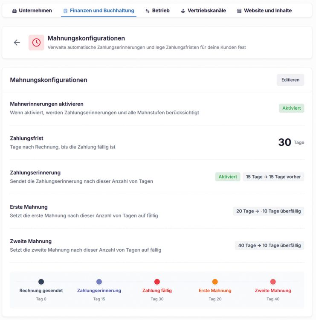Click the sliders icon next to Betrieb
Image resolution: width=316 pixels, height=320 pixels.
click(148, 11)
